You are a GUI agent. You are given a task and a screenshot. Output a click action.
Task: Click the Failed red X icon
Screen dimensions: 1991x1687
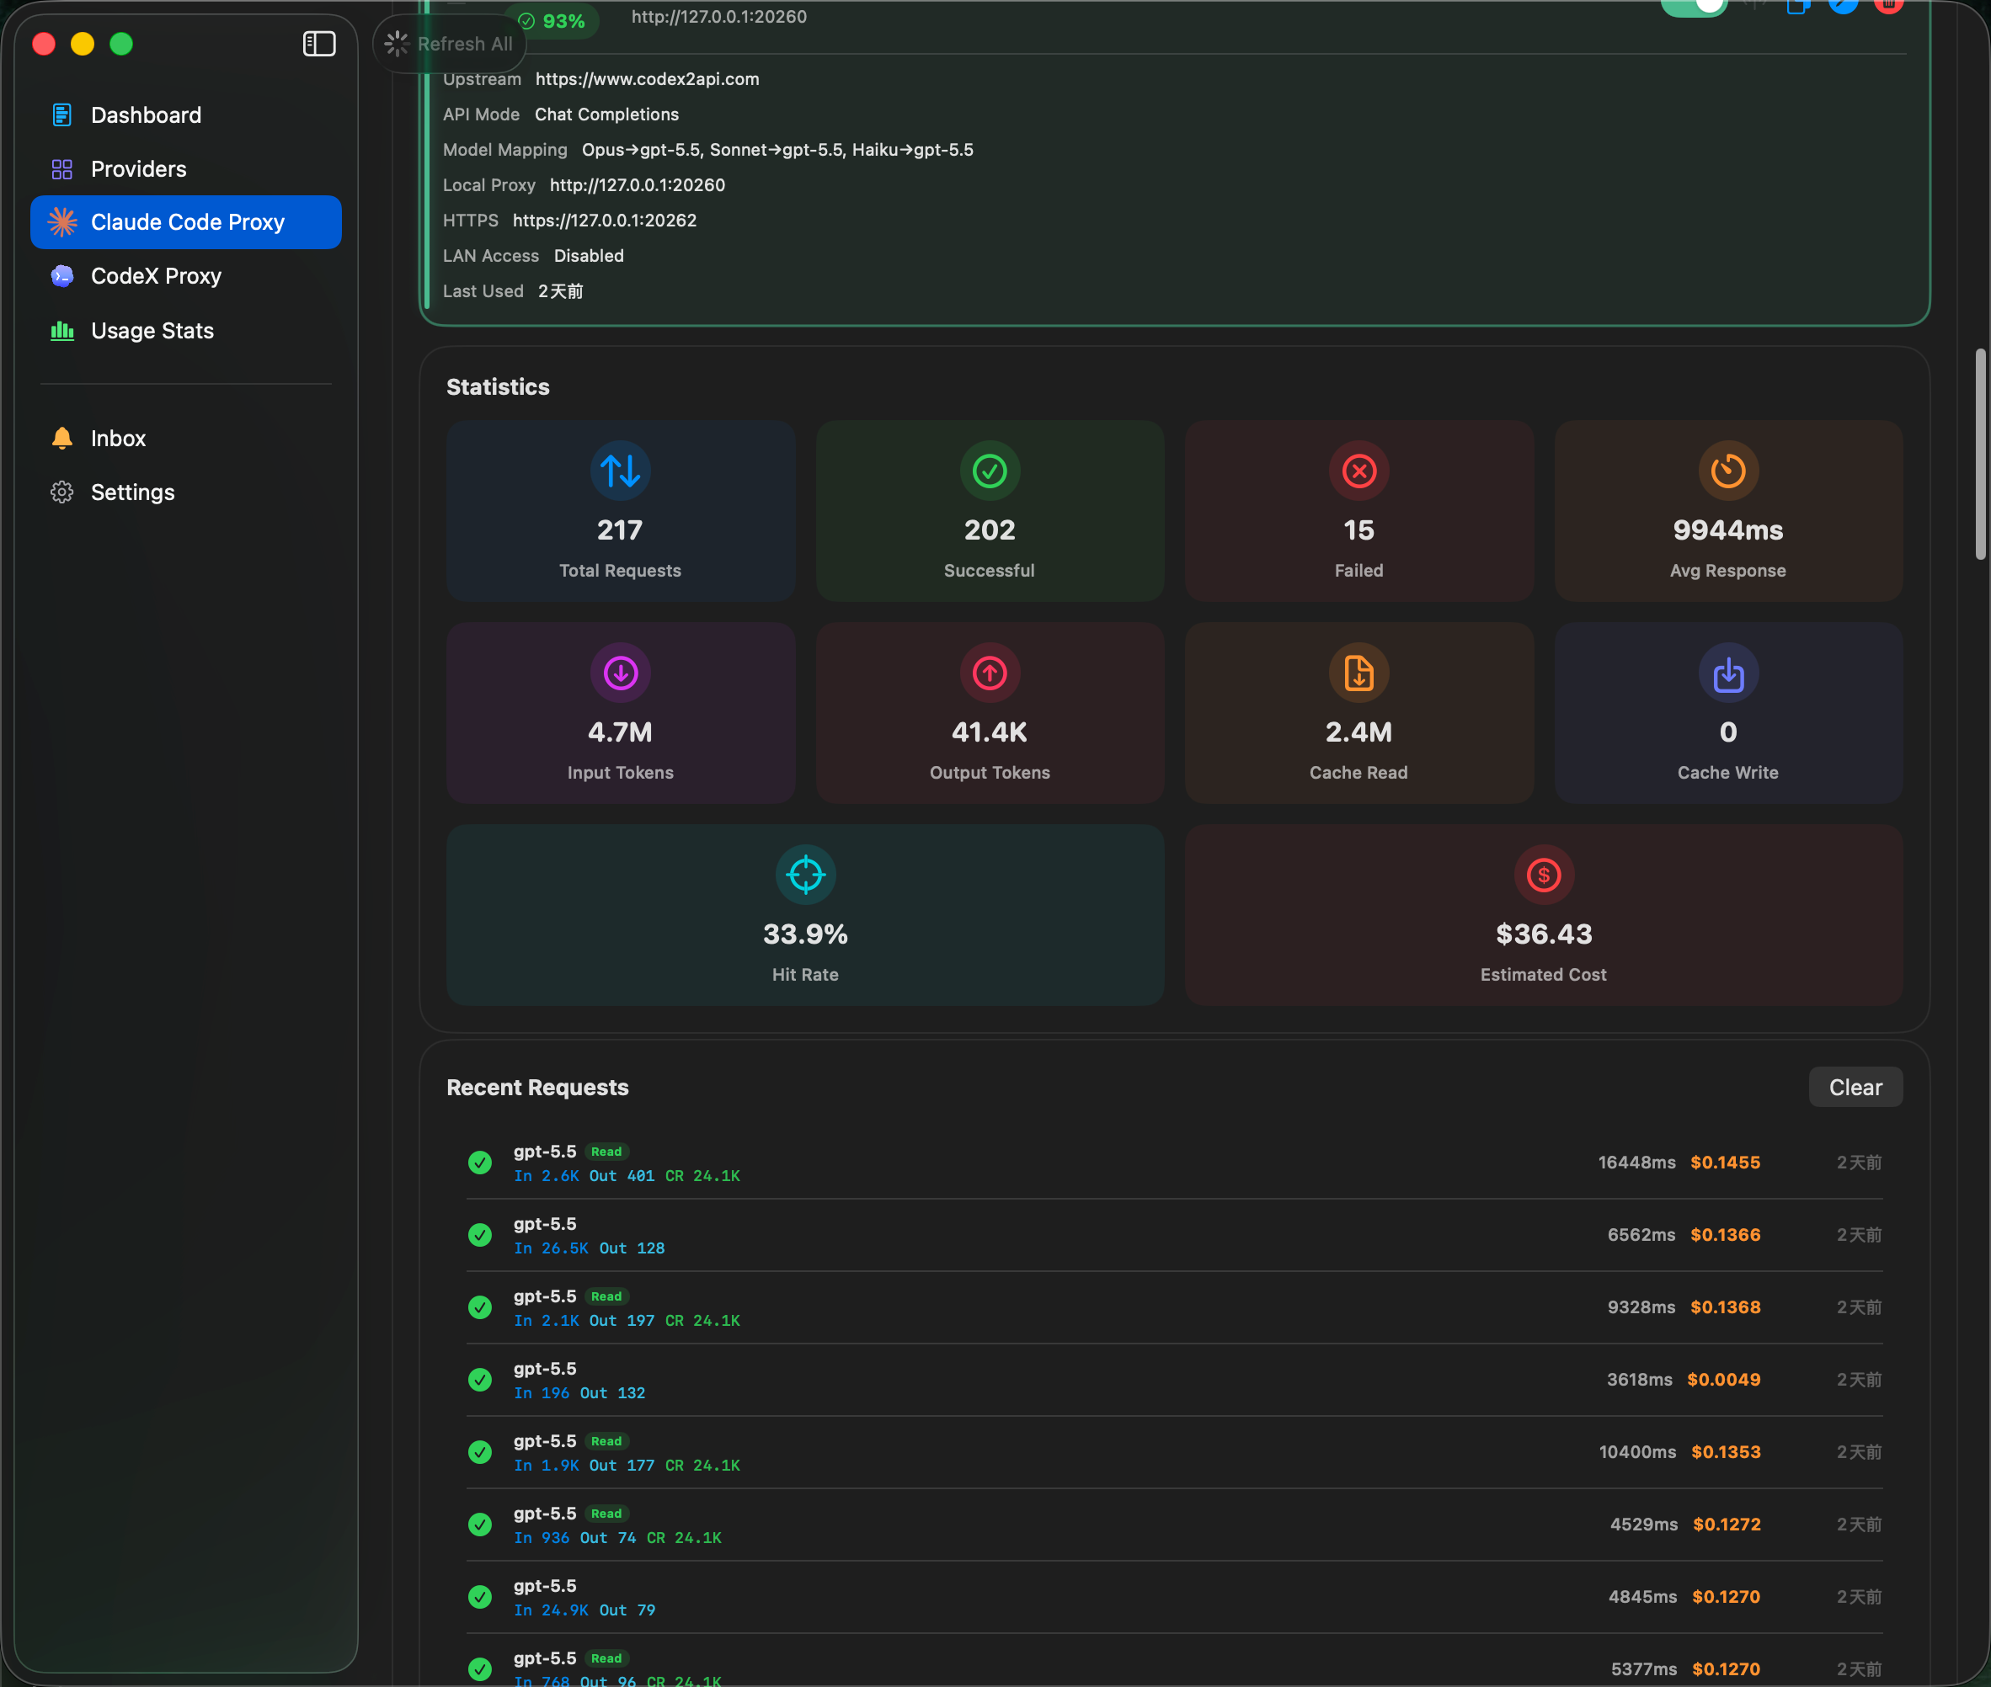click(1358, 471)
